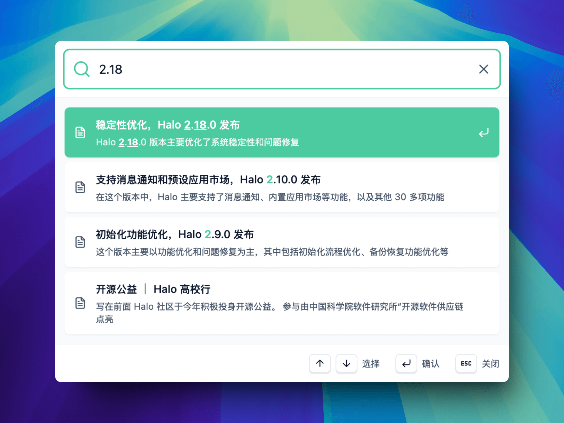
Task: Click description starting '写在前面 Halo 社区于今年'
Action: point(280,313)
